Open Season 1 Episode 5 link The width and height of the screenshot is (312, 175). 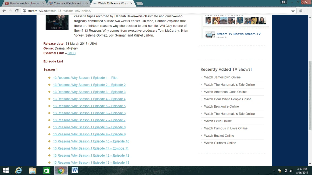pos(89,106)
